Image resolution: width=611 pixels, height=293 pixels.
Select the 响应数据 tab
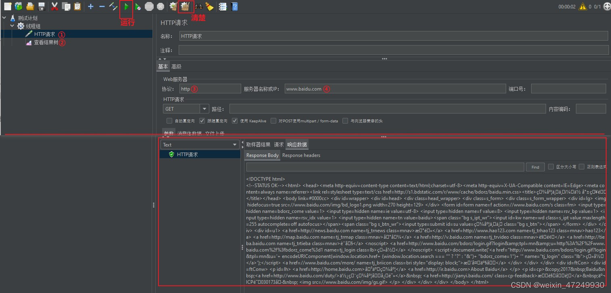pos(297,145)
